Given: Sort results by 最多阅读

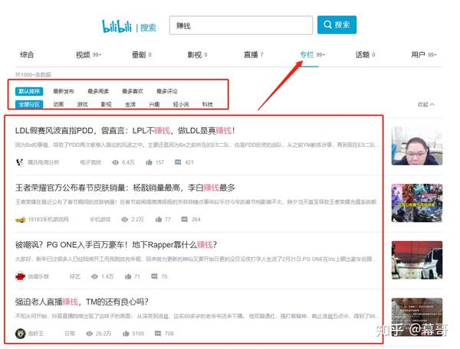Looking at the screenshot, I should coord(98,91).
